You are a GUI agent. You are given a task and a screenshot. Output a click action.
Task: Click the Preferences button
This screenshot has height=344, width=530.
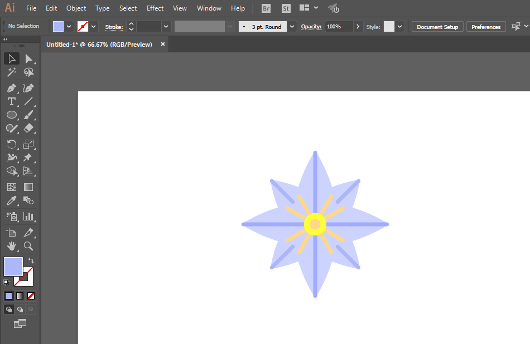(486, 27)
